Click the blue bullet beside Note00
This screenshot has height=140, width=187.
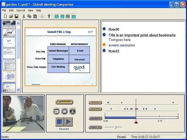(104, 29)
